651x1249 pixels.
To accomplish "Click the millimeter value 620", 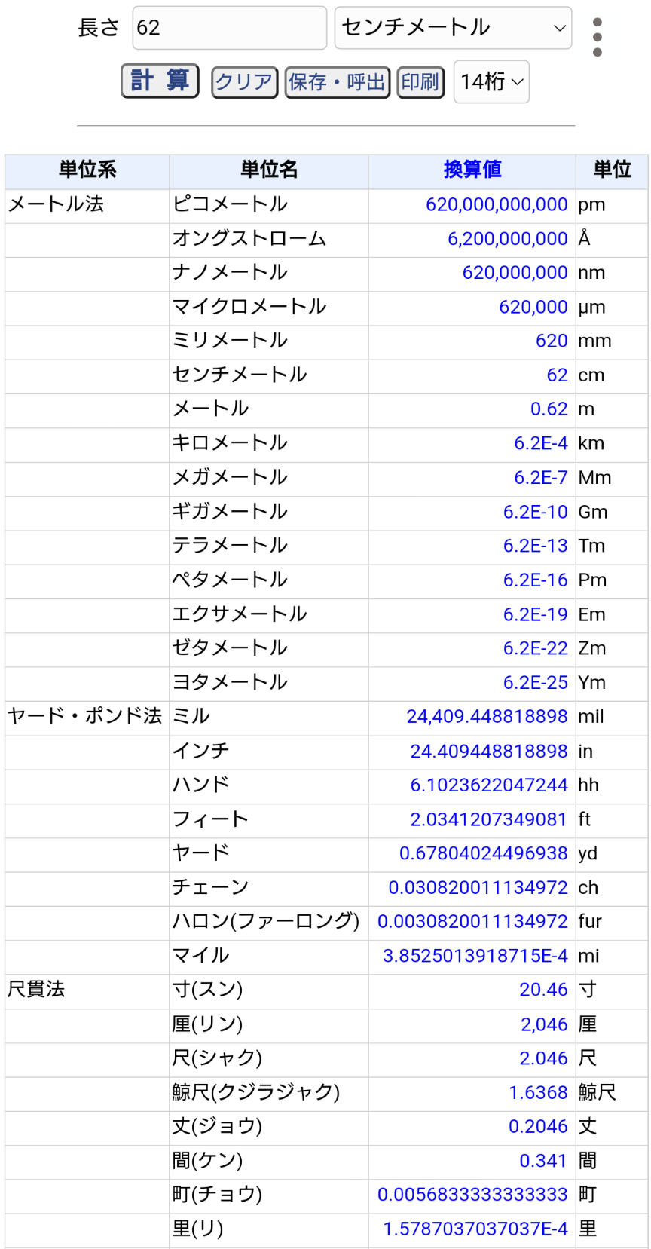I will coord(551,341).
